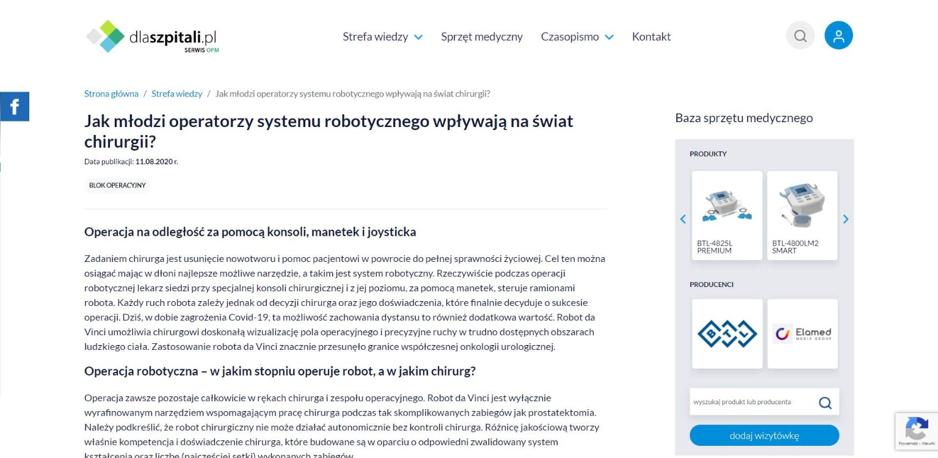Screen dimensions: 938x458
Task: Click the article title heading
Action: coord(329,131)
